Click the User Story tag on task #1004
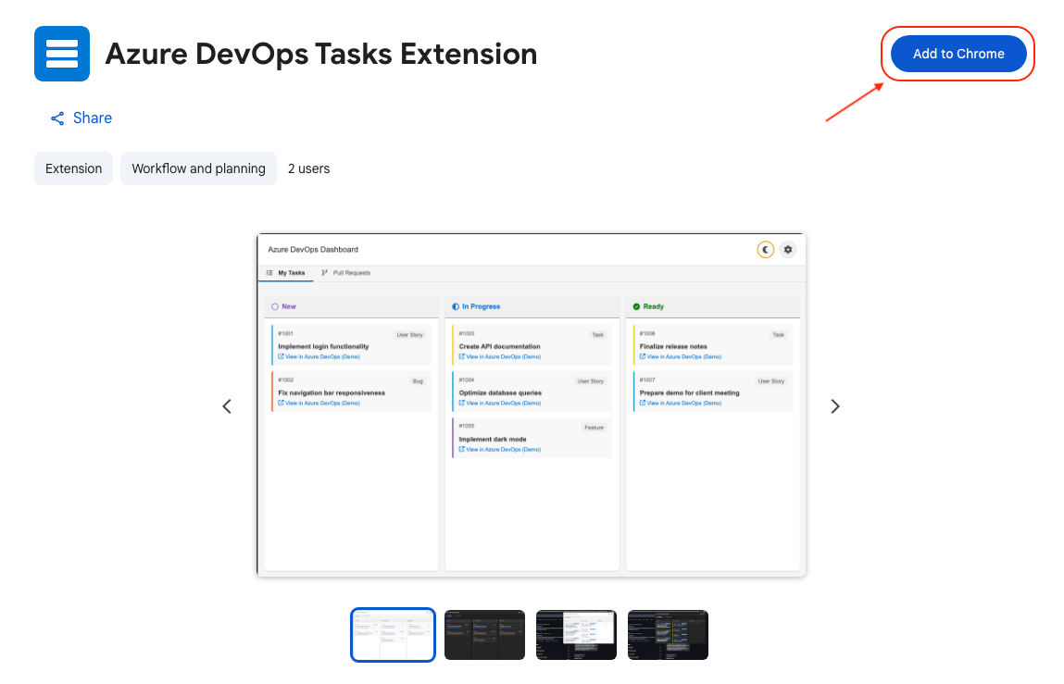The image size is (1064, 684). click(x=591, y=381)
